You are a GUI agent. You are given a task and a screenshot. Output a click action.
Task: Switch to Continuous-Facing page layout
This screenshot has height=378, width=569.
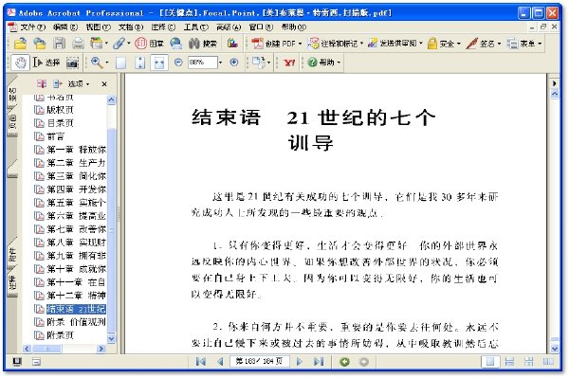tap(529, 361)
